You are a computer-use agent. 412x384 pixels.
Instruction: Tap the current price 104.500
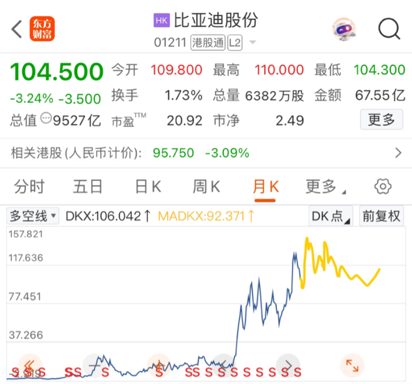57,72
